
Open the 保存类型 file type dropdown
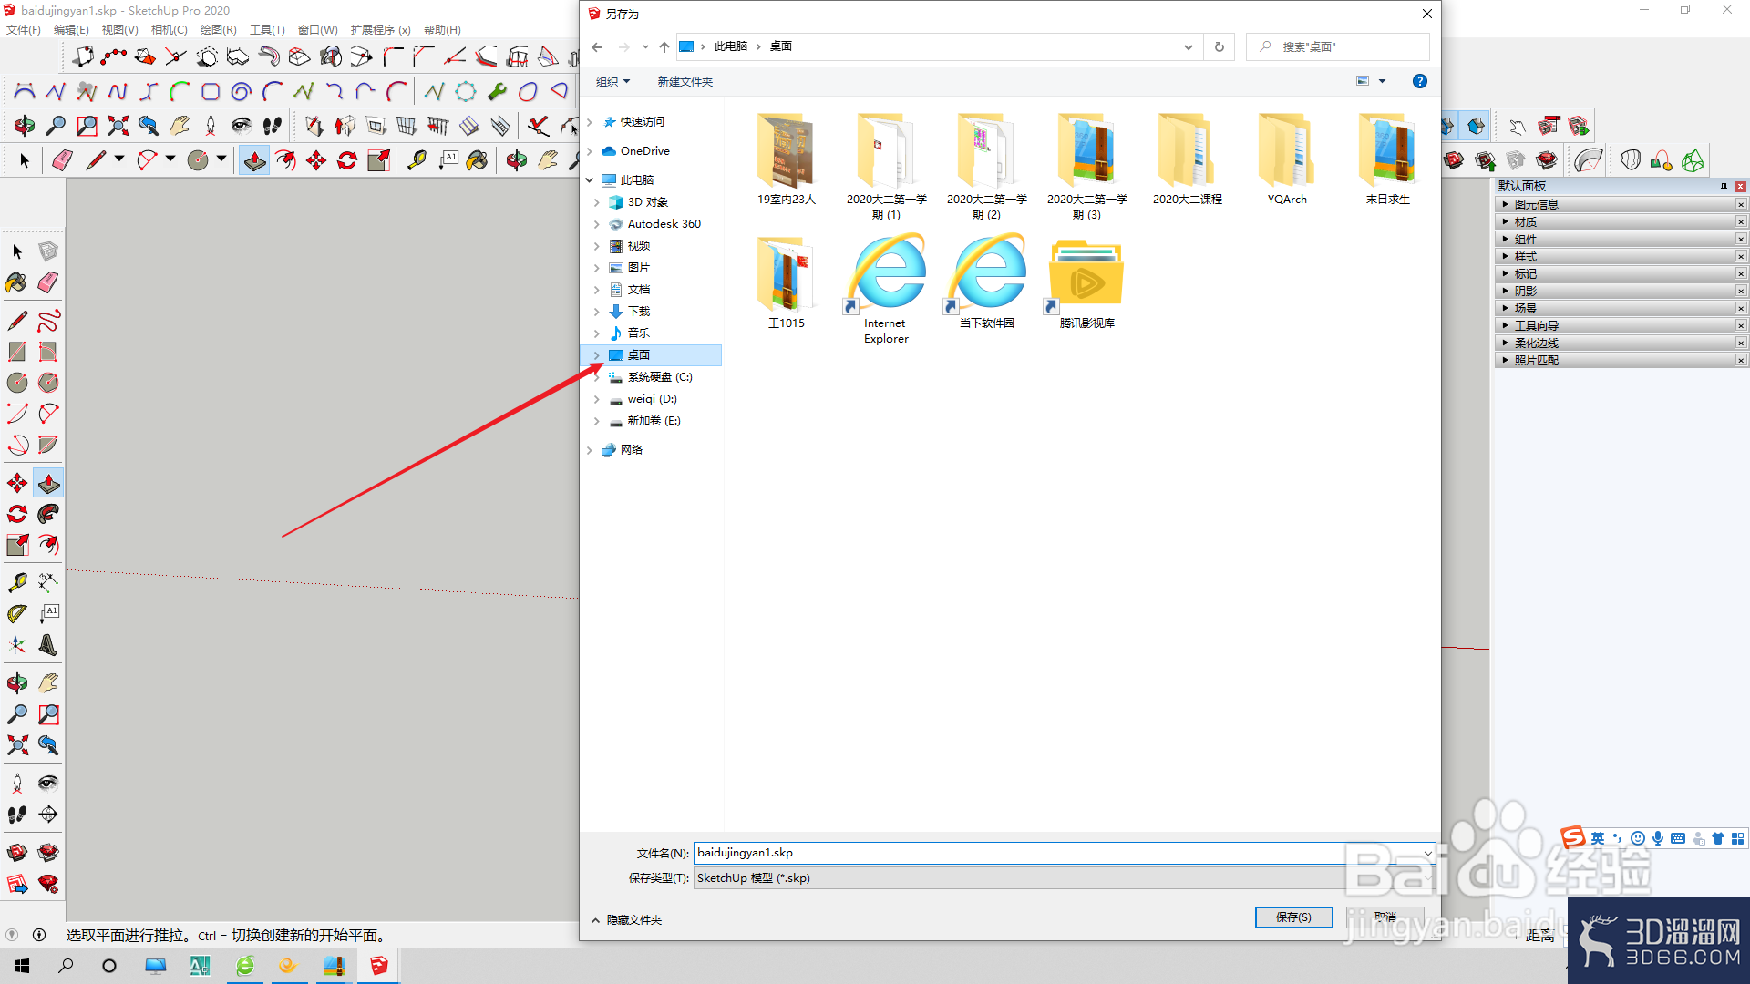(1064, 877)
